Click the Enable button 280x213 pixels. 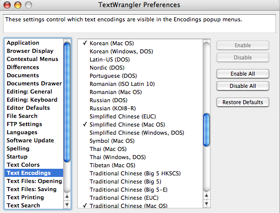click(243, 45)
